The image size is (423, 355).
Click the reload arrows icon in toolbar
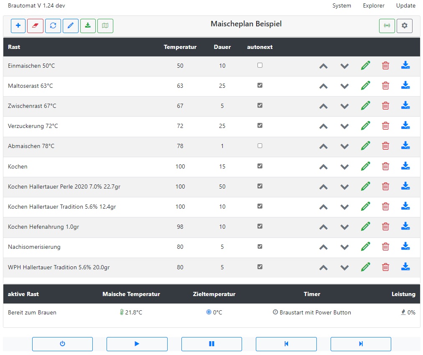tap(53, 26)
